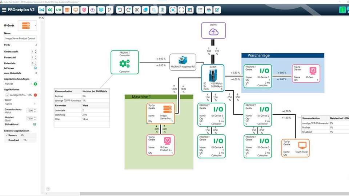Click the Broadcast served application row
The image size is (349, 196).
[x=21, y=140]
